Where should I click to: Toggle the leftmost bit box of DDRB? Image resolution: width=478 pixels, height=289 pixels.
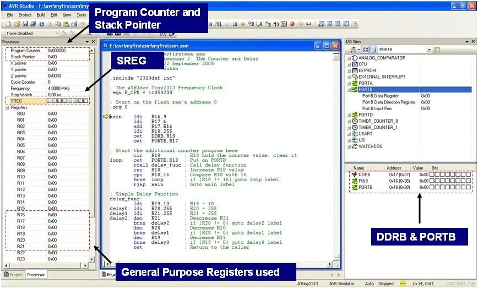(x=432, y=175)
